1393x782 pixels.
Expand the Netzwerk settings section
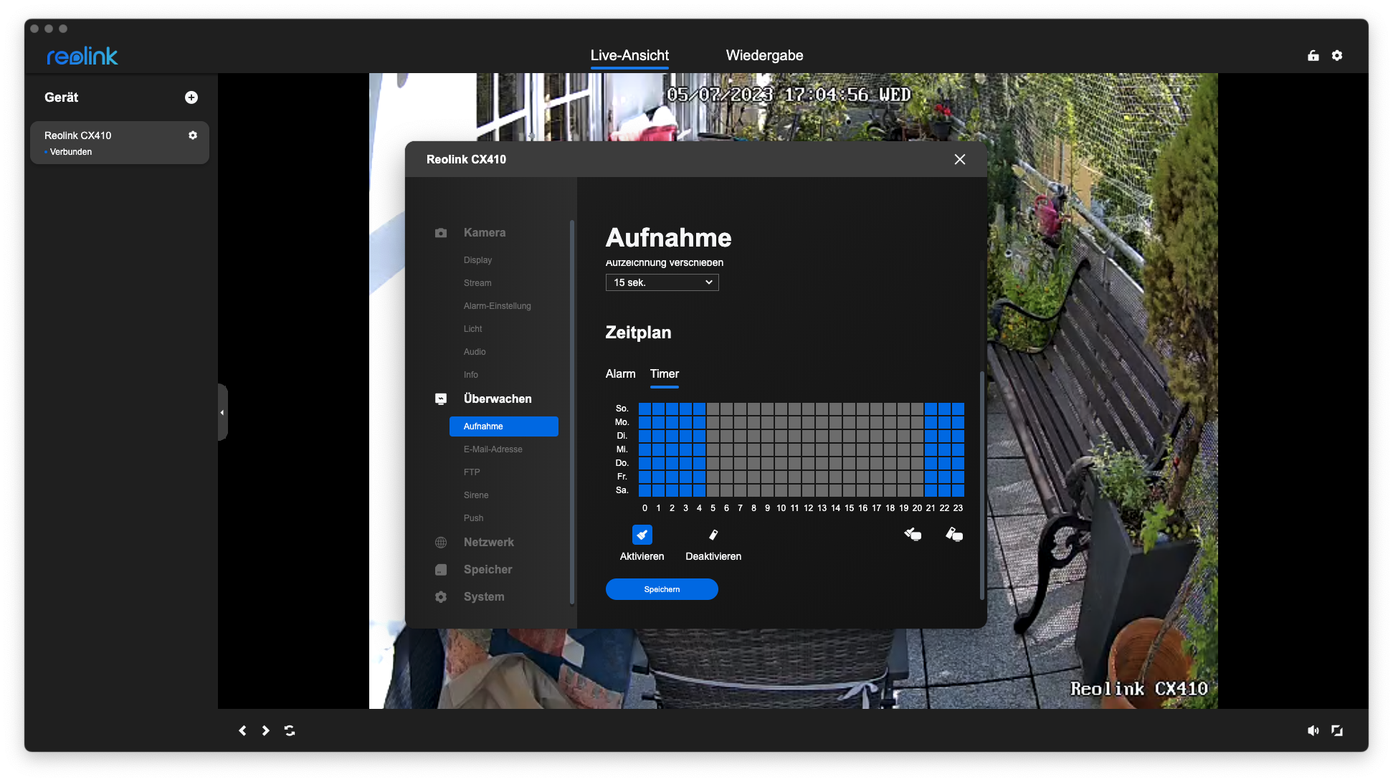[x=488, y=543]
